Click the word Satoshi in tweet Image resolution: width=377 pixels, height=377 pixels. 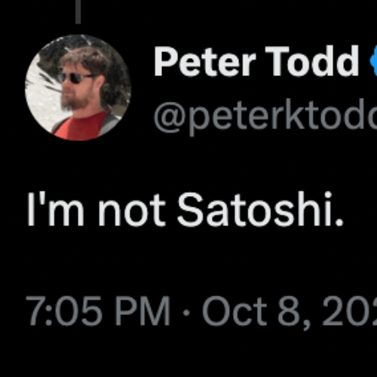pos(260,210)
